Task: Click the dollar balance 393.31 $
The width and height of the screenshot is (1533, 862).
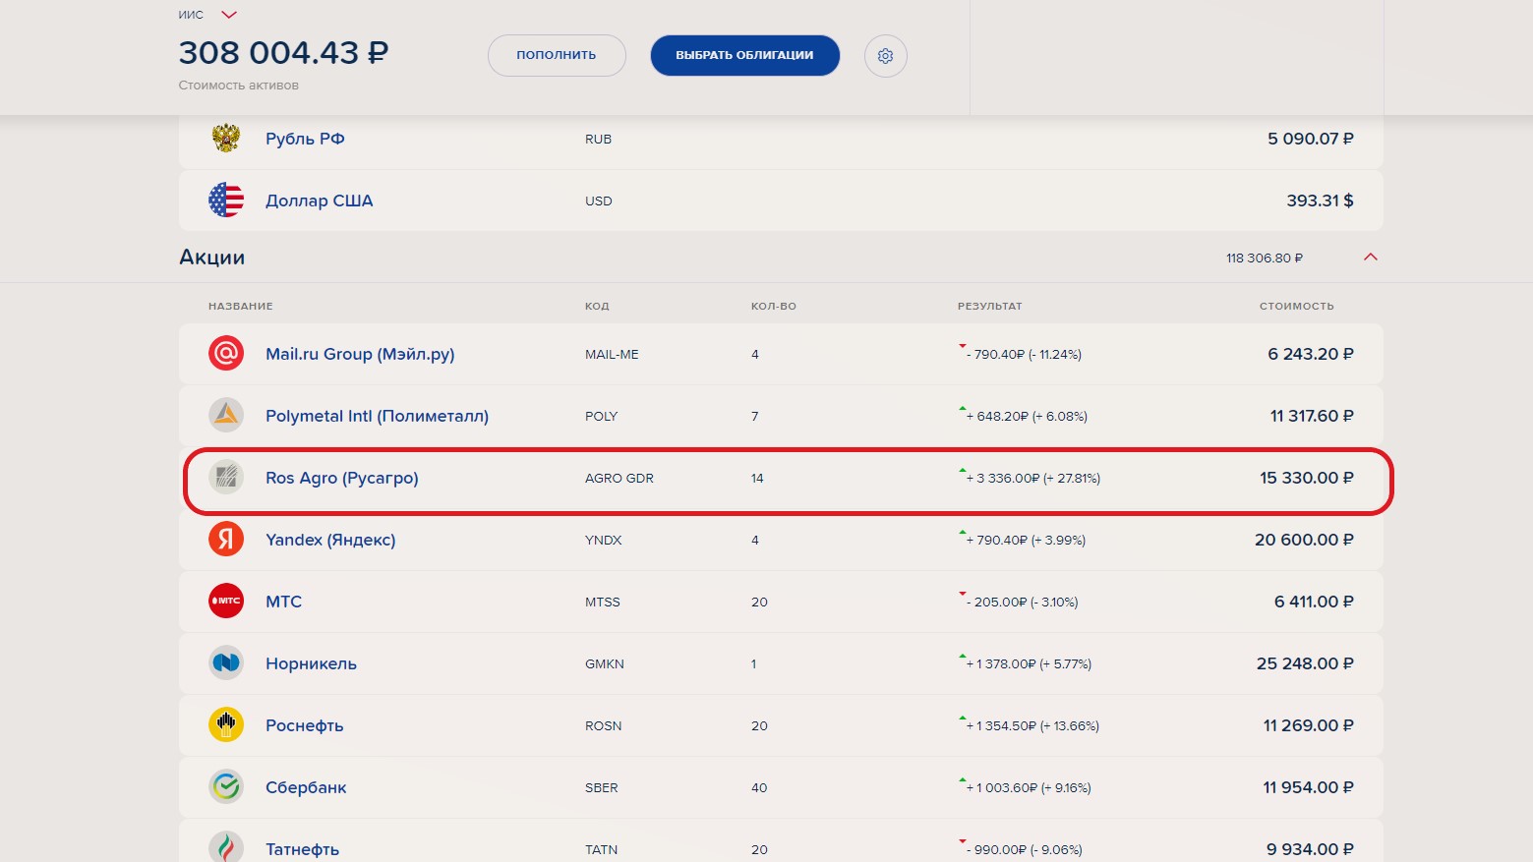Action: click(1320, 201)
